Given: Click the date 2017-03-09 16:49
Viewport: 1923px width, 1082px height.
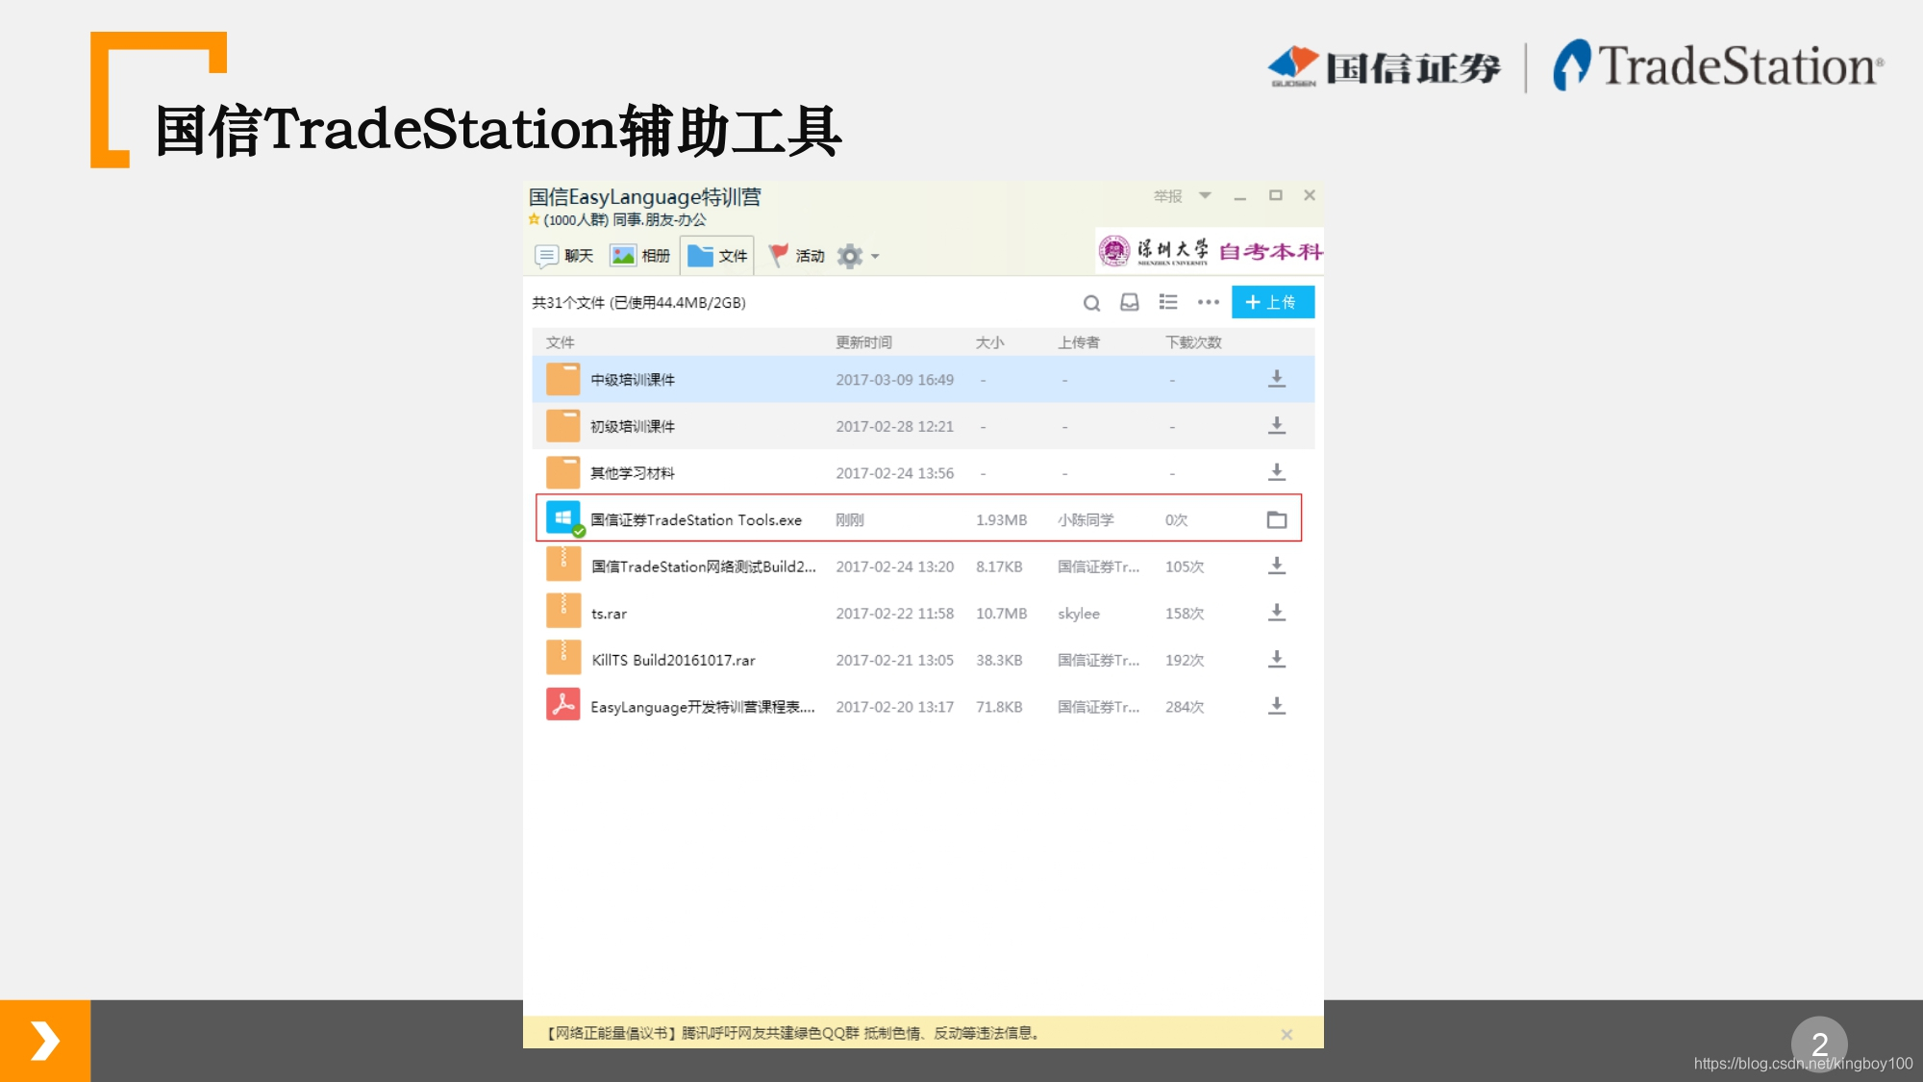Looking at the screenshot, I should coord(894,380).
